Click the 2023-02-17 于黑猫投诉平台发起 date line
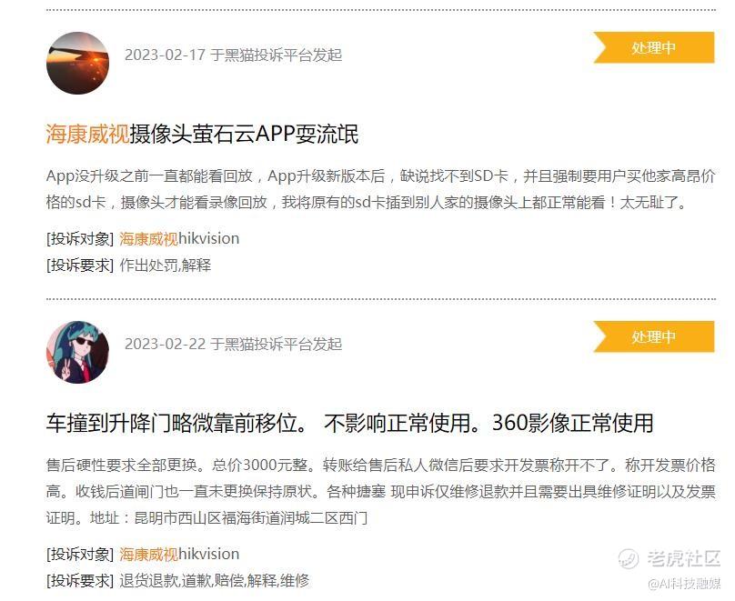Screen dimensions: 735x601 point(234,55)
